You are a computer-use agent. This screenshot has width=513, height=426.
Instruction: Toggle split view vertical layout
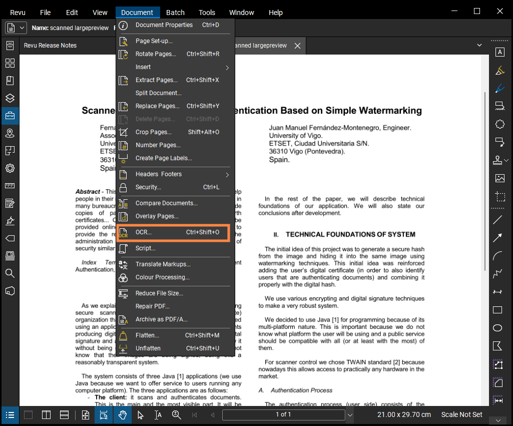46,414
